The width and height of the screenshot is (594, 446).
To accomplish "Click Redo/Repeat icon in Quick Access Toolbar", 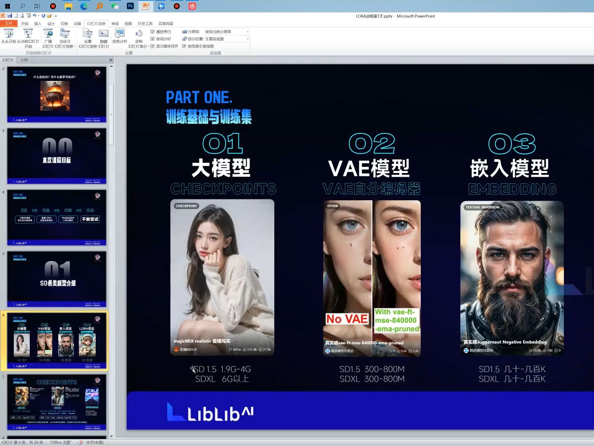I will click(43, 16).
